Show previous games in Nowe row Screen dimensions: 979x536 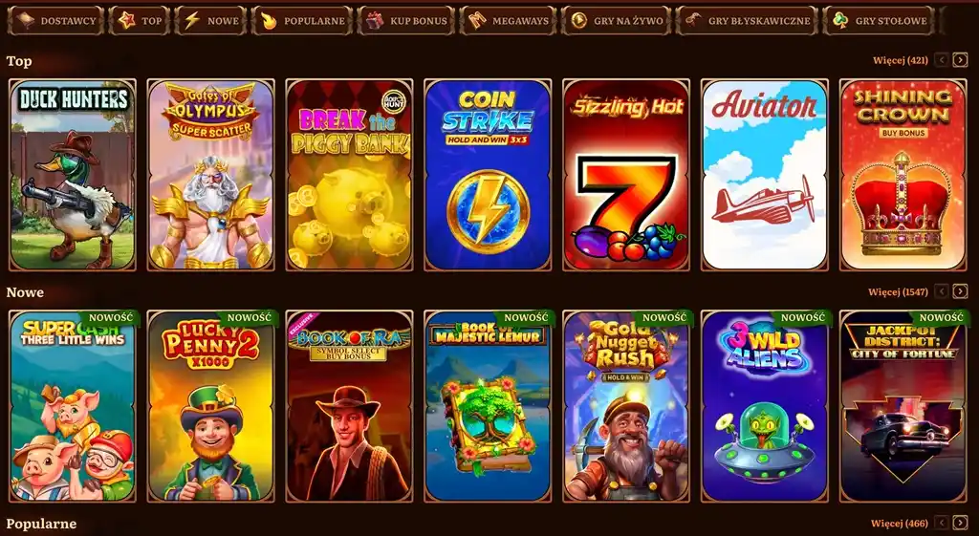(x=942, y=291)
